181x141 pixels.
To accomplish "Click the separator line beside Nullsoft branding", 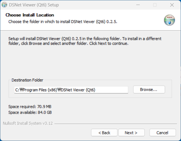I will [116, 124].
